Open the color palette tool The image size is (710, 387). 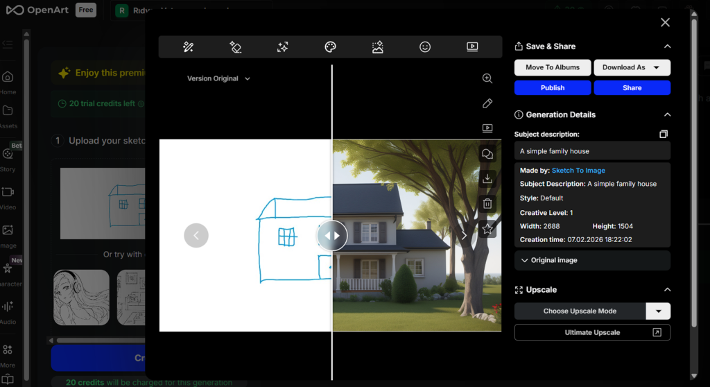click(x=330, y=46)
